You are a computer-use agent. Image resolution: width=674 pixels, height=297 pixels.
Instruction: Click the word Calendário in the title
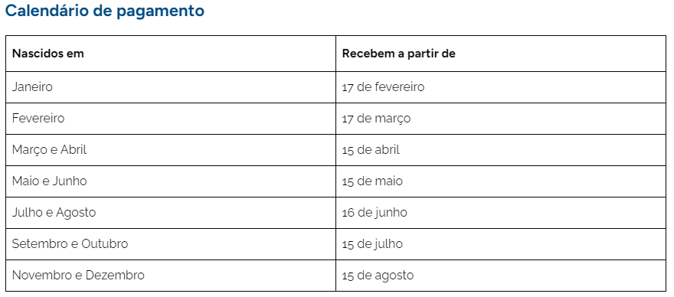tap(47, 11)
